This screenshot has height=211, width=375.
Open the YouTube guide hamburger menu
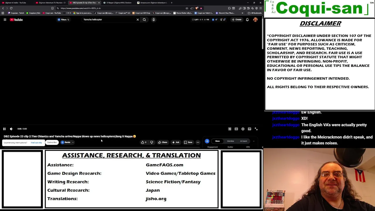click(5, 20)
